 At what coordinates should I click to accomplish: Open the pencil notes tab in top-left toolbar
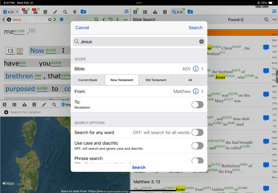tap(55, 12)
